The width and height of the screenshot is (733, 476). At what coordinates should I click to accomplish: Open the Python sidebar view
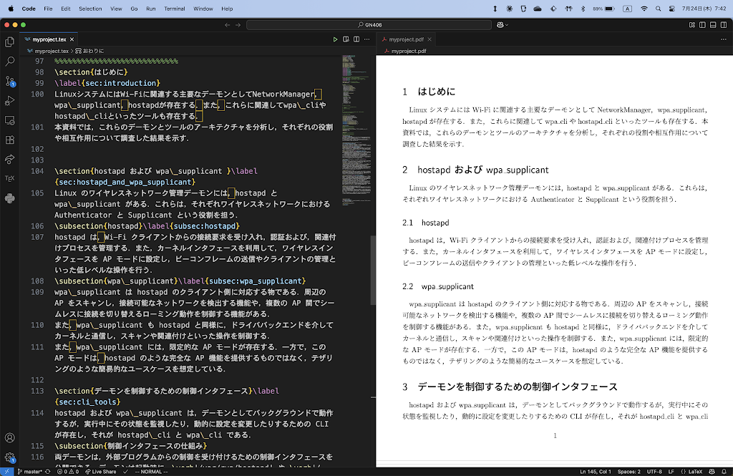click(9, 198)
